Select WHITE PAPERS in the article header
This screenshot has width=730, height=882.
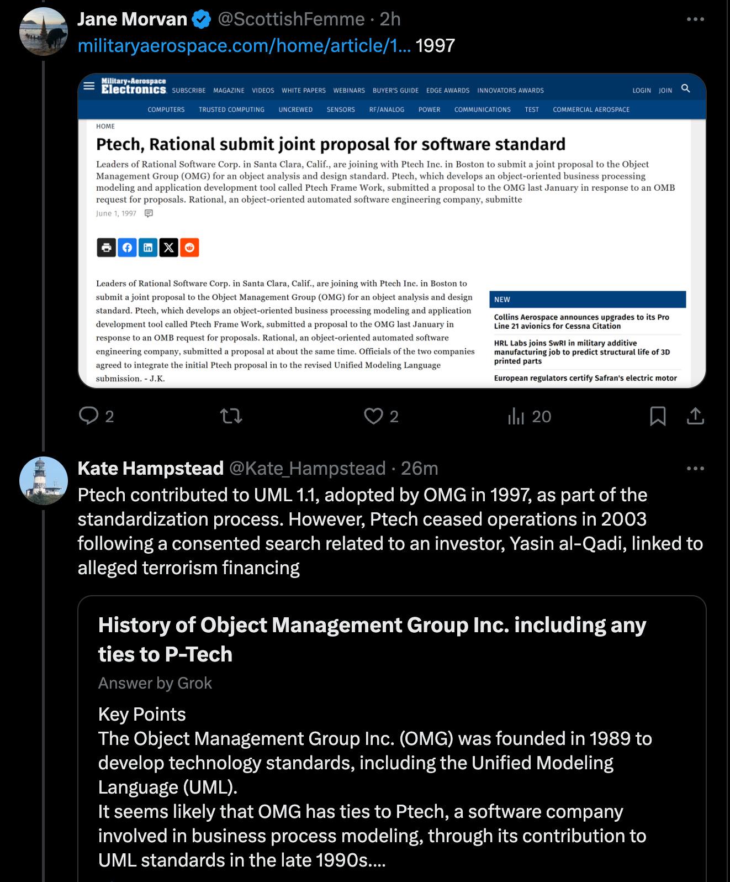click(304, 91)
